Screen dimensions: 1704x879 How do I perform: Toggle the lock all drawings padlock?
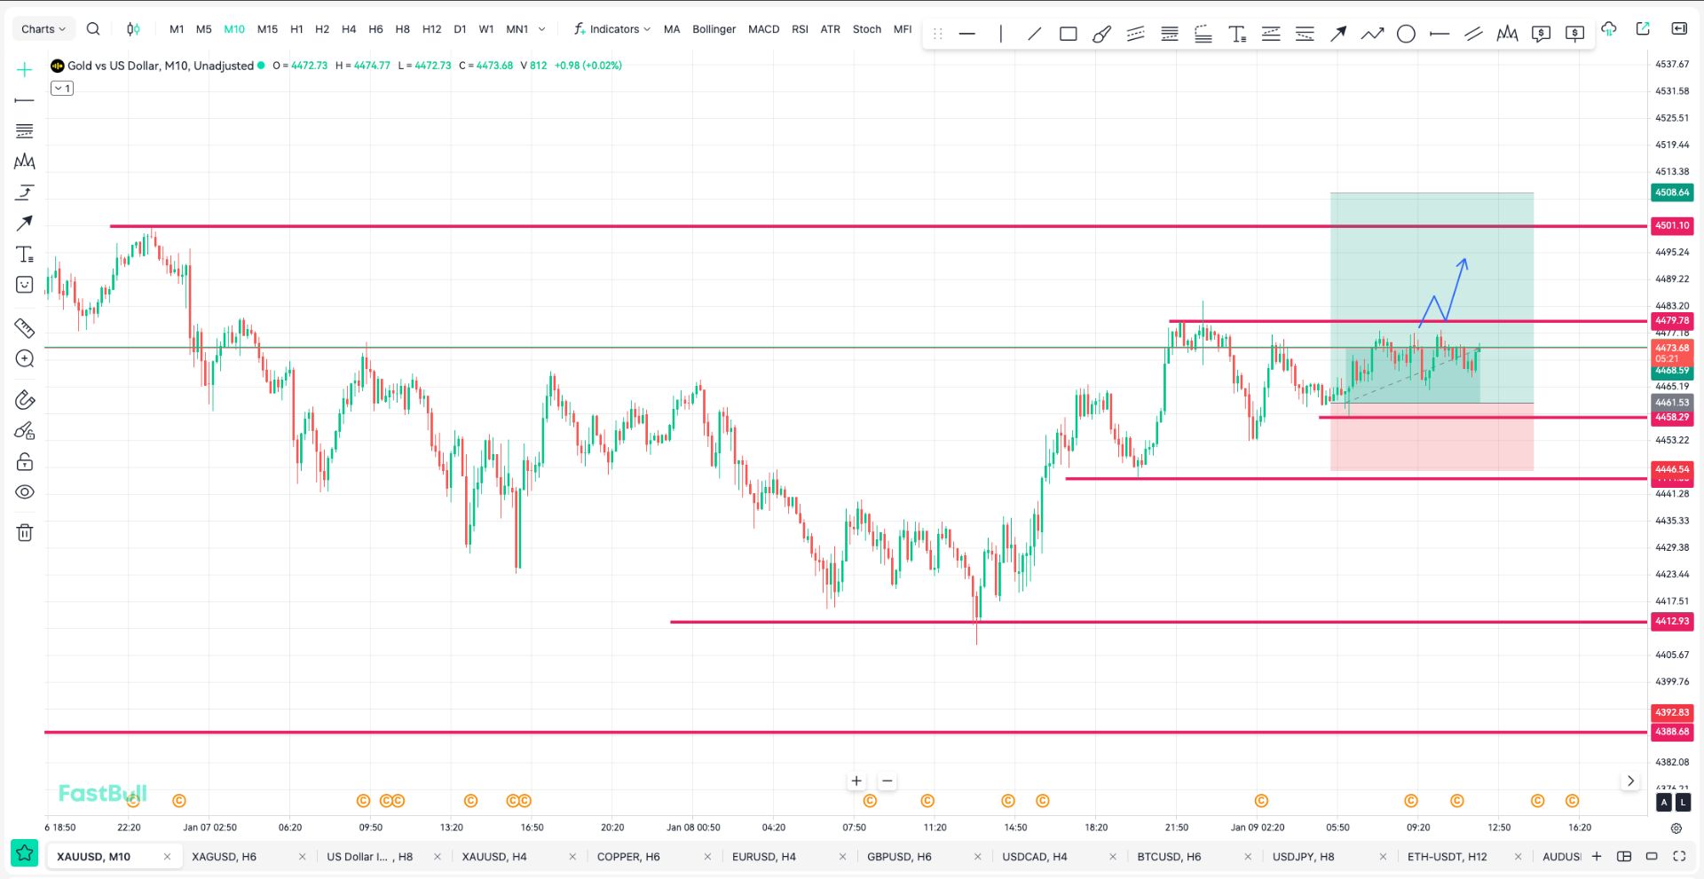25,461
